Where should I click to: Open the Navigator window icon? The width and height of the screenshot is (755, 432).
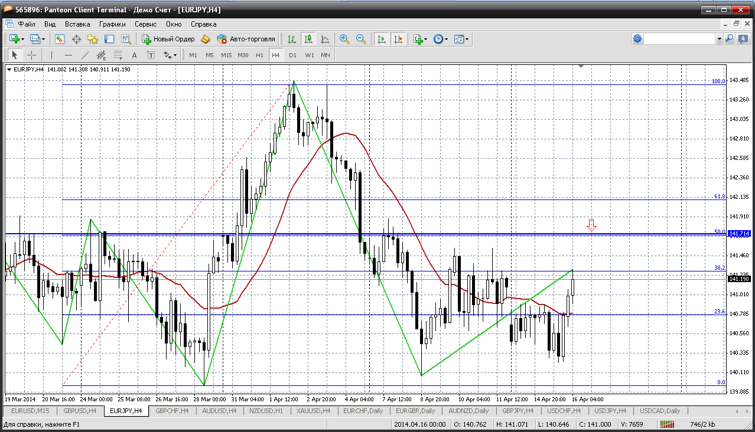(93, 39)
